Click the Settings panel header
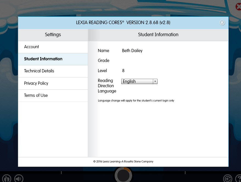The image size is (241, 182). click(x=53, y=35)
